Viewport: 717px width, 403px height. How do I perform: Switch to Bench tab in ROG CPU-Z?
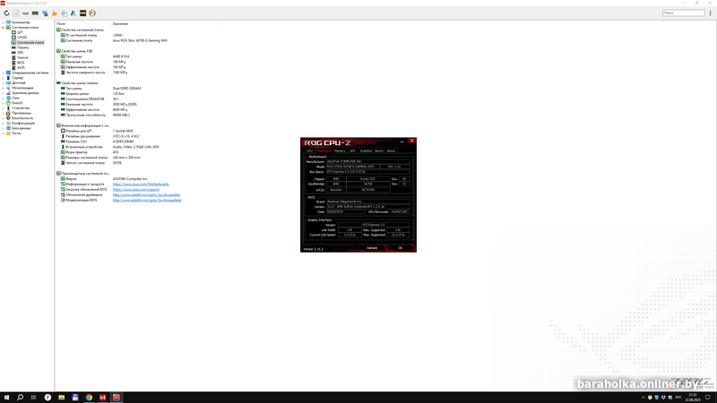[x=379, y=150]
